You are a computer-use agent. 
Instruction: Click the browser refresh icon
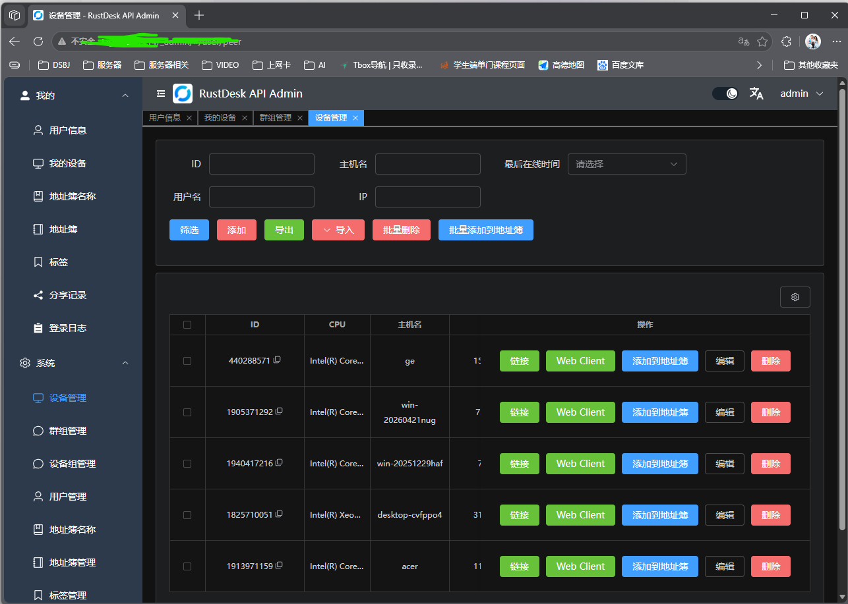38,41
